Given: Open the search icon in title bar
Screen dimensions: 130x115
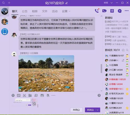Looking at the screenshot, I should 3,3.
